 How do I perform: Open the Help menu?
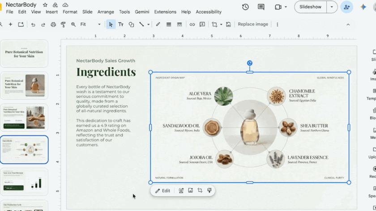[186, 12]
